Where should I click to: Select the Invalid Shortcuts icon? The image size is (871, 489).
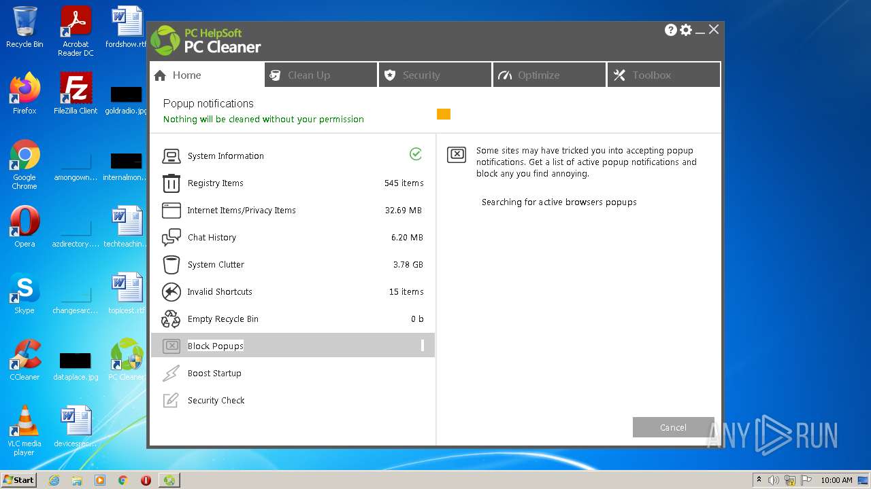171,292
